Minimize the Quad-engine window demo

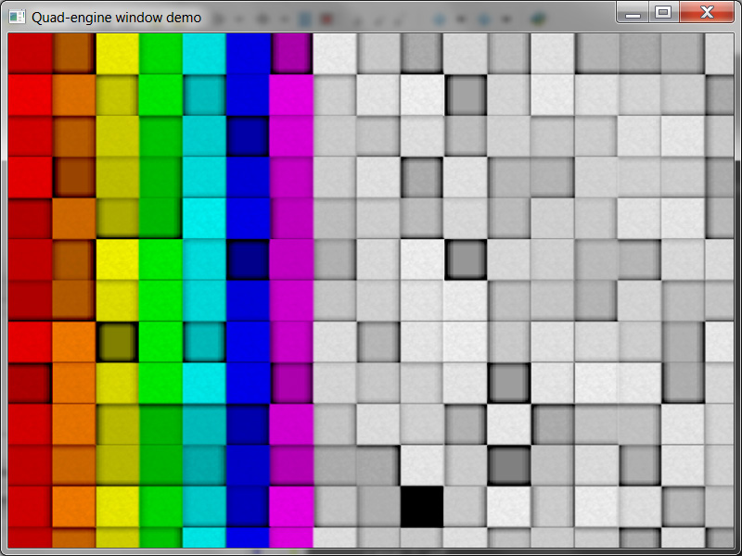click(x=633, y=13)
